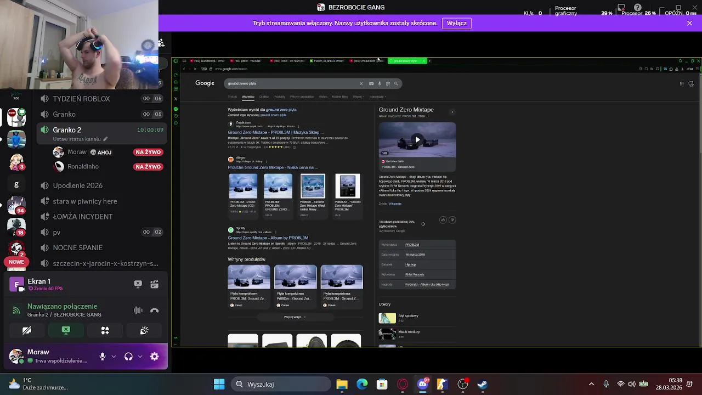Click inbox icon in Discord title bar
Screen dimensions: 702x395
(621, 8)
